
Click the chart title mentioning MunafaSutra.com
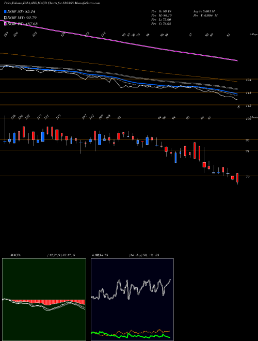tap(52, 3)
